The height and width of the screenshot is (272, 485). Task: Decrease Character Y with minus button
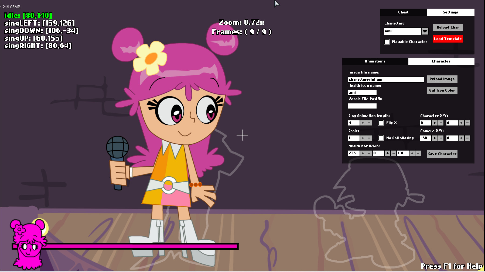pyautogui.click(x=467, y=123)
